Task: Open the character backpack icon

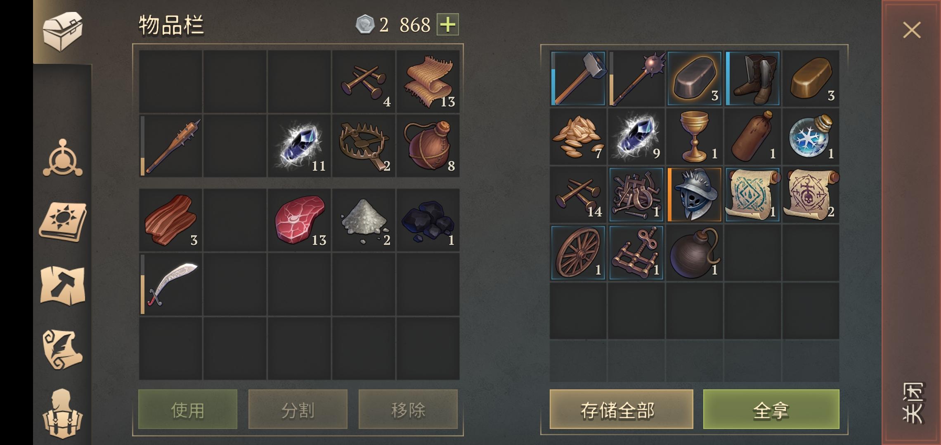Action: point(63,413)
